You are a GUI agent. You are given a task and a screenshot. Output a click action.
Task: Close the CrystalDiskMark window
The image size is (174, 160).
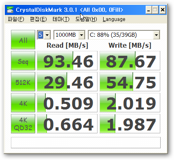tap(163, 10)
